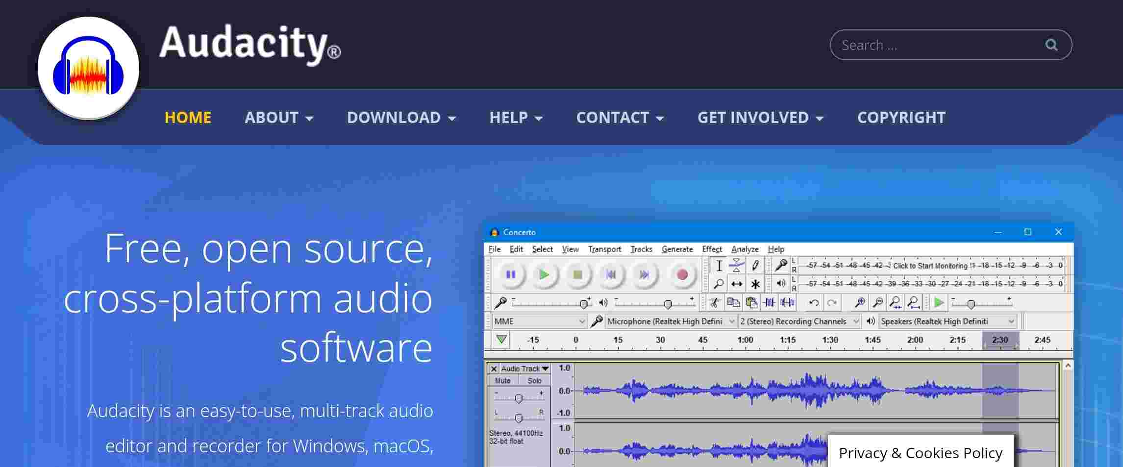Click the Audacity headphones logo
1123x467 pixels.
[88, 68]
